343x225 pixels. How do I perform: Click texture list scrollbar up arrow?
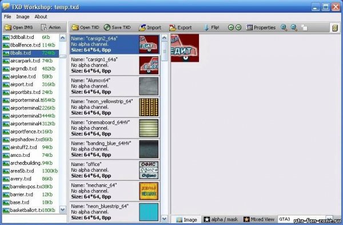point(164,38)
